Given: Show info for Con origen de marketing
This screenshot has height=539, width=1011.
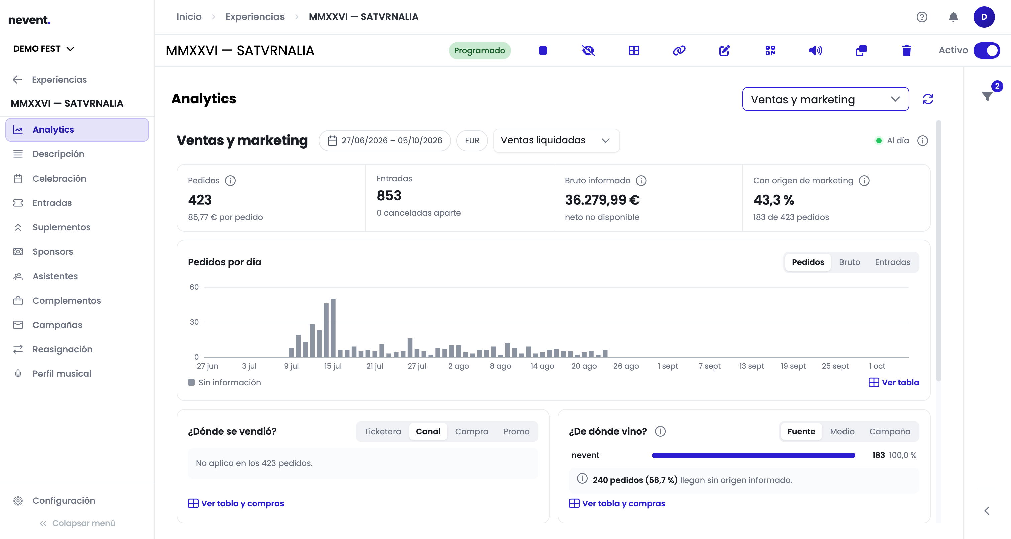Looking at the screenshot, I should click(864, 181).
